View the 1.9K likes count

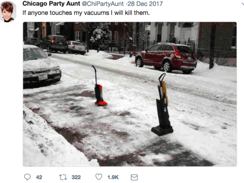point(113,177)
